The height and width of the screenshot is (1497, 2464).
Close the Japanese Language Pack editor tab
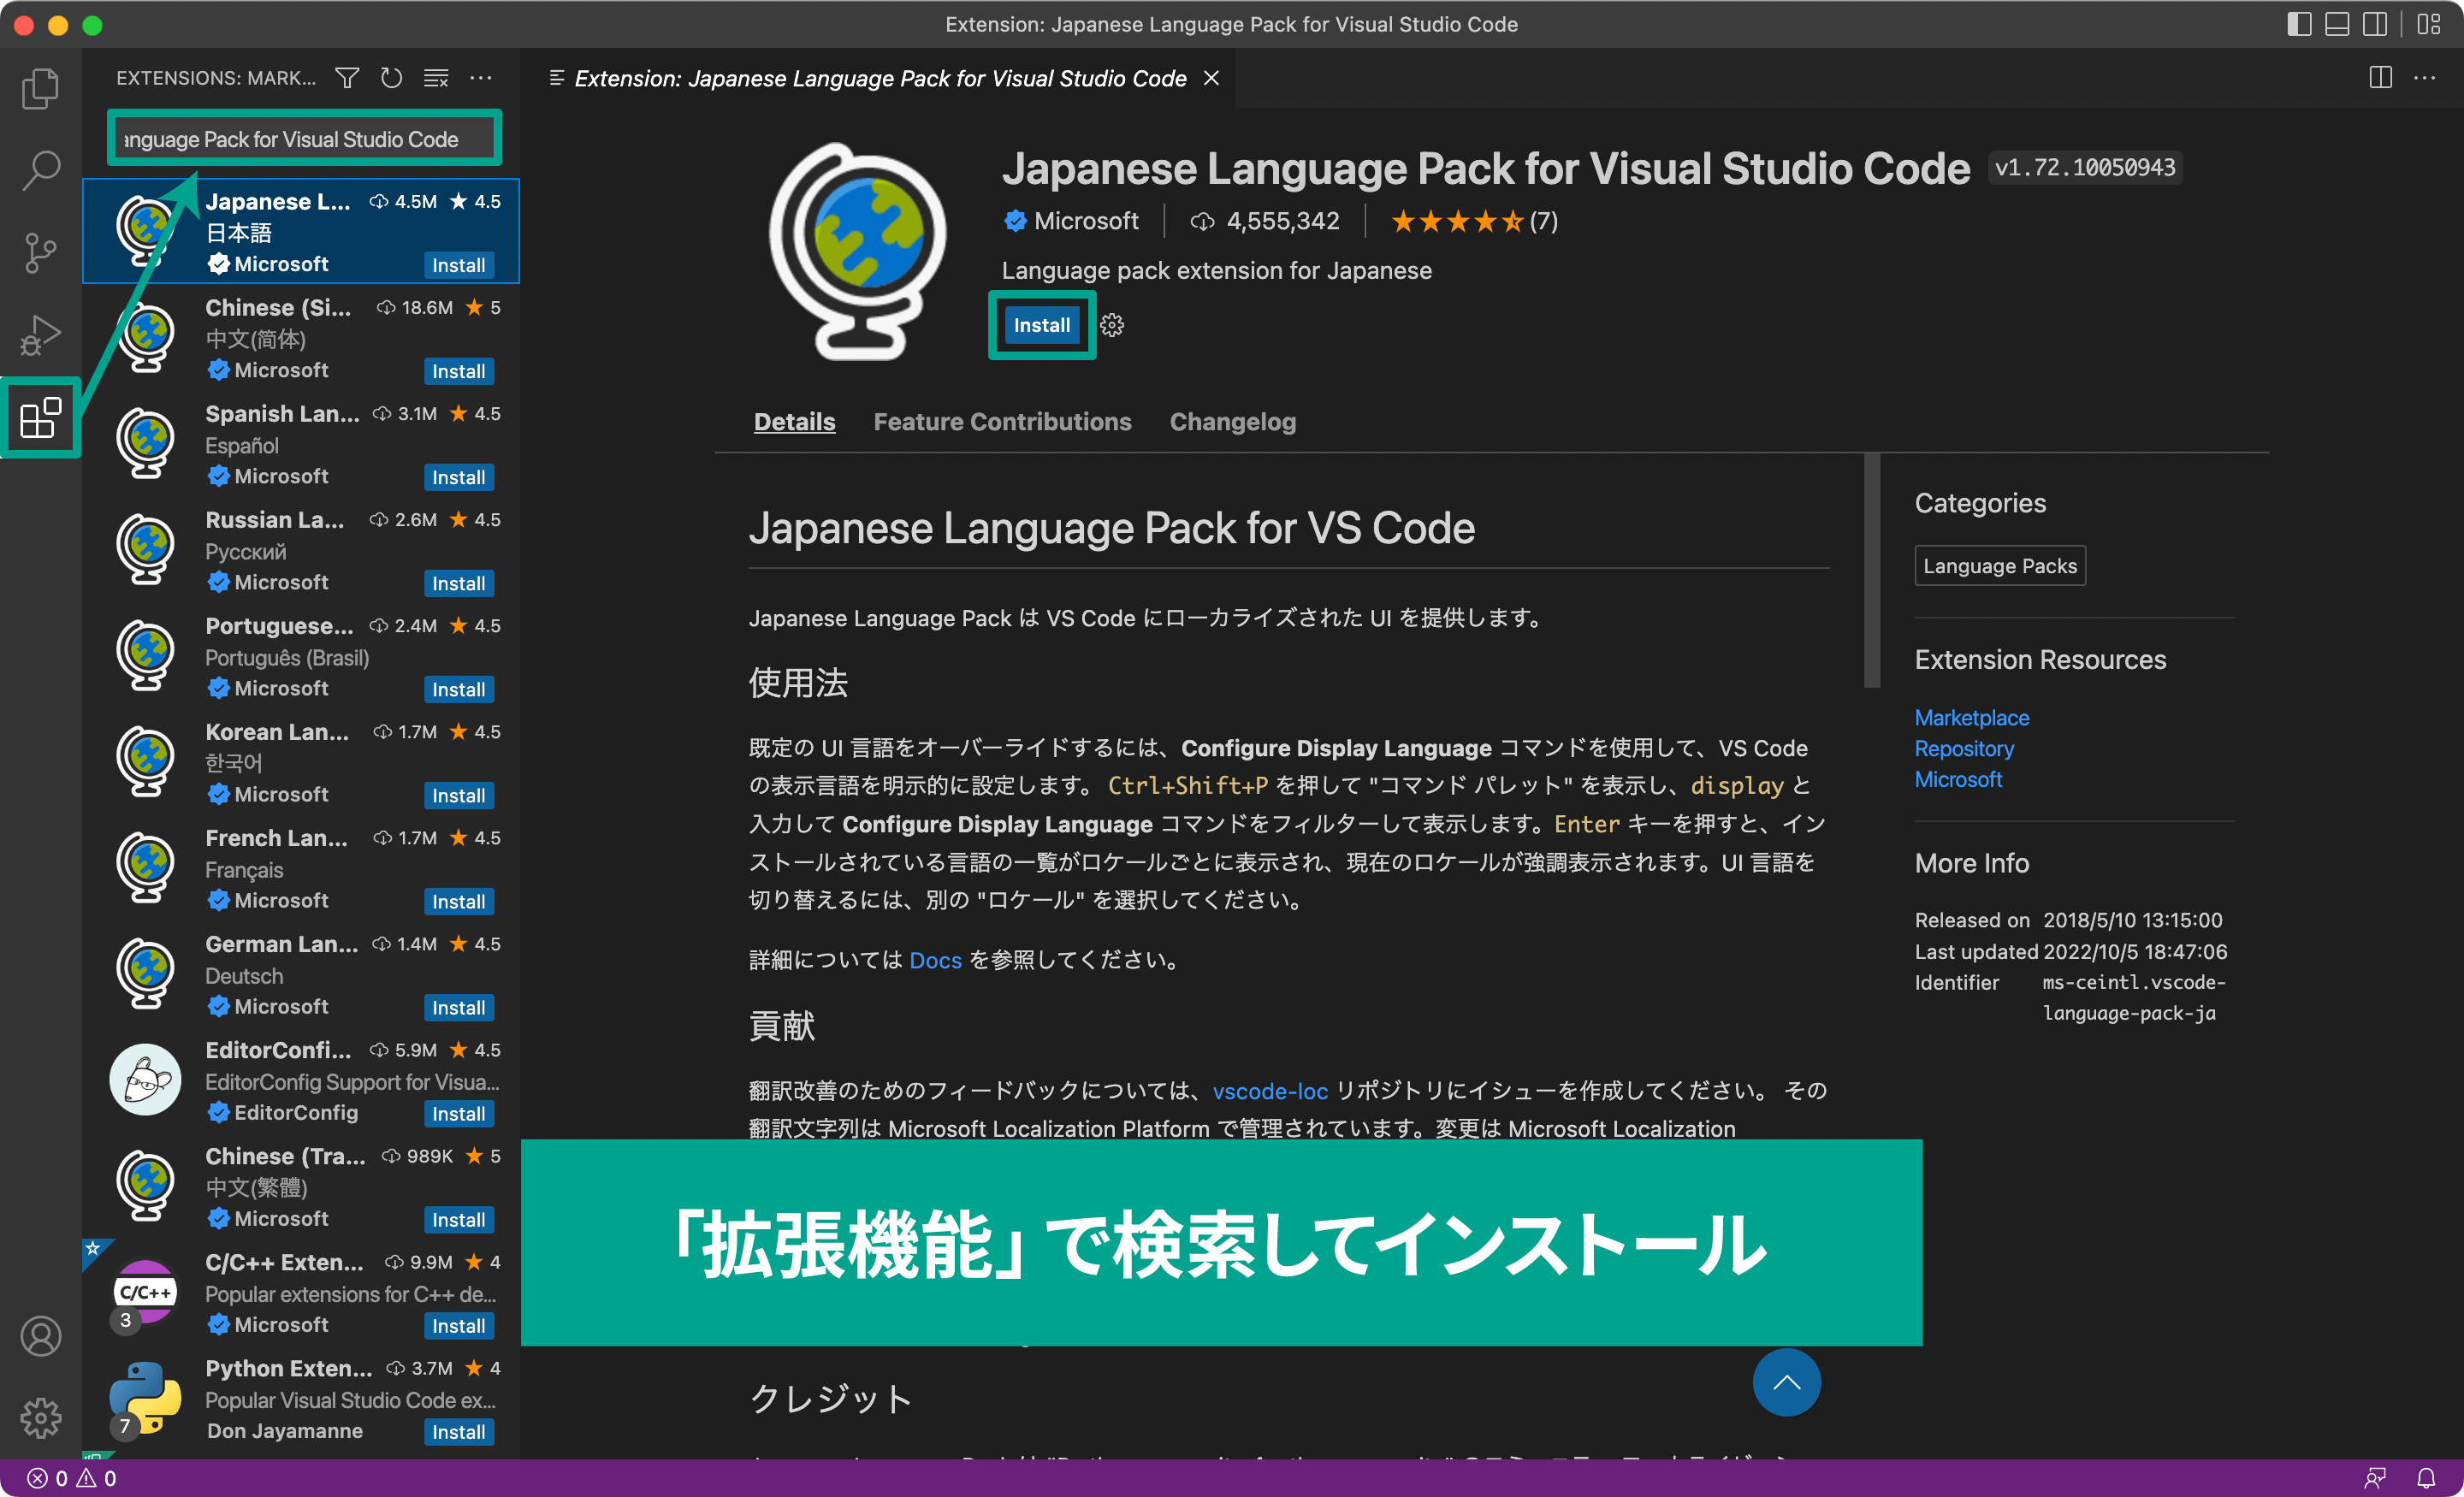[1211, 78]
